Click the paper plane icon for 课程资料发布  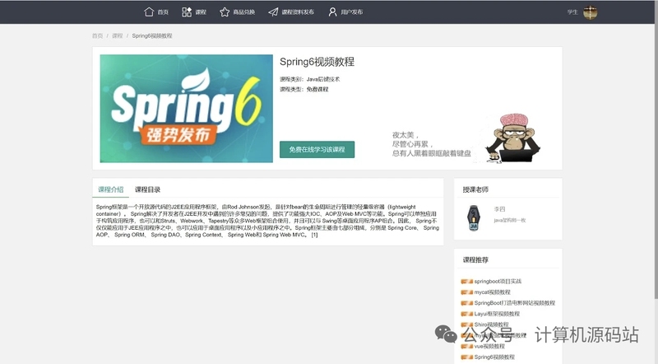(x=273, y=12)
